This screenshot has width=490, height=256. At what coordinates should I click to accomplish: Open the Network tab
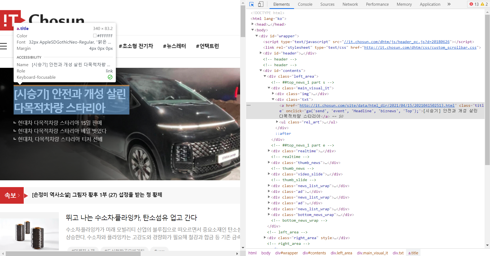350,4
